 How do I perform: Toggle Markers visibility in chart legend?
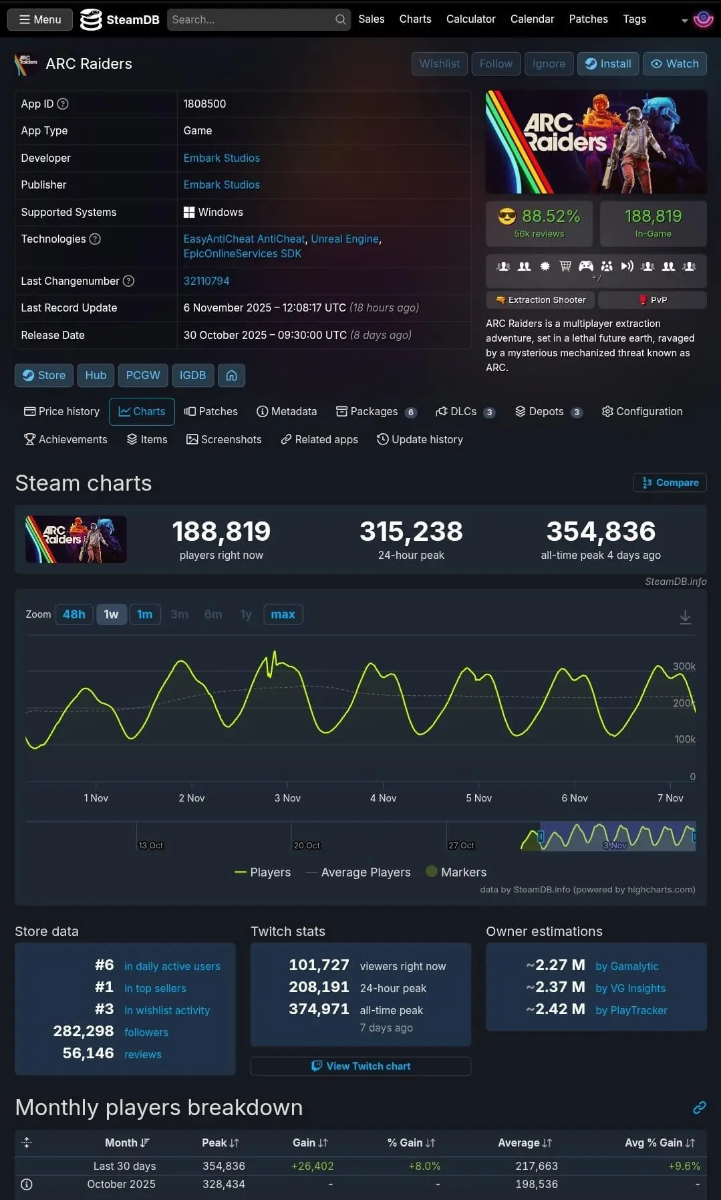456,872
